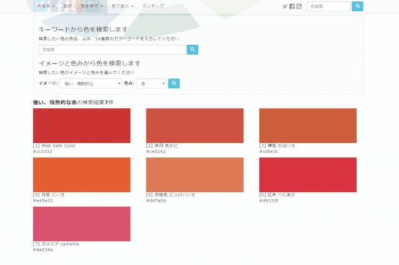Image resolution: width=399 pixels, height=265 pixels.
Task: Open the RSS feed icon
Action: [x=299, y=6]
